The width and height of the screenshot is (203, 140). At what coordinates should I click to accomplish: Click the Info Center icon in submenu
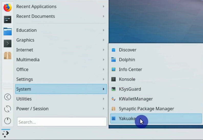pos(114,69)
